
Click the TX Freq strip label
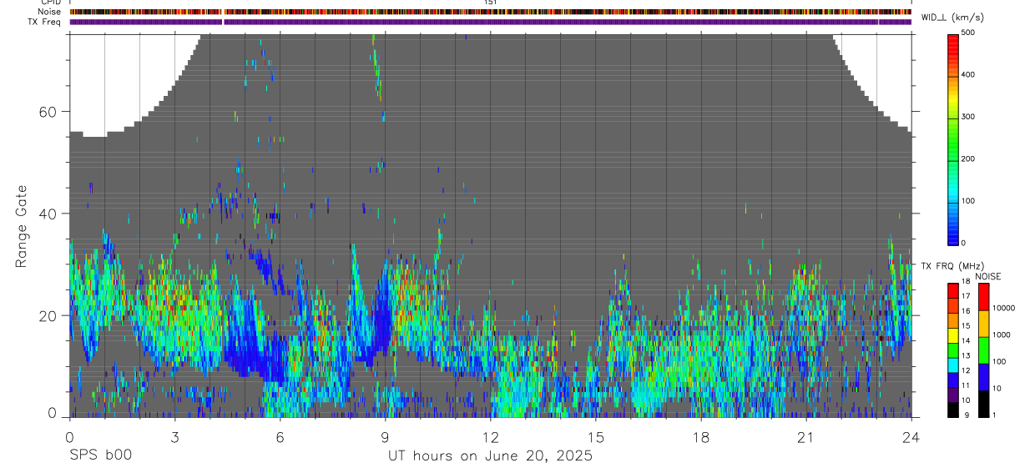tap(45, 22)
